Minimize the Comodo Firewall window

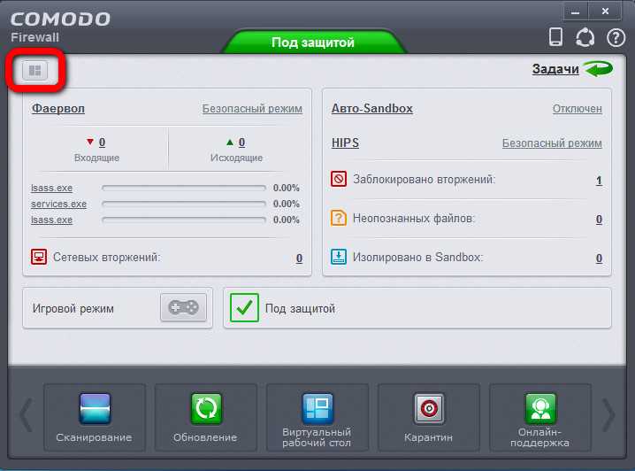576,12
